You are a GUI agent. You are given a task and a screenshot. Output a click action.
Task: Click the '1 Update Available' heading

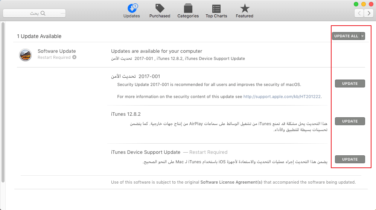pos(39,36)
